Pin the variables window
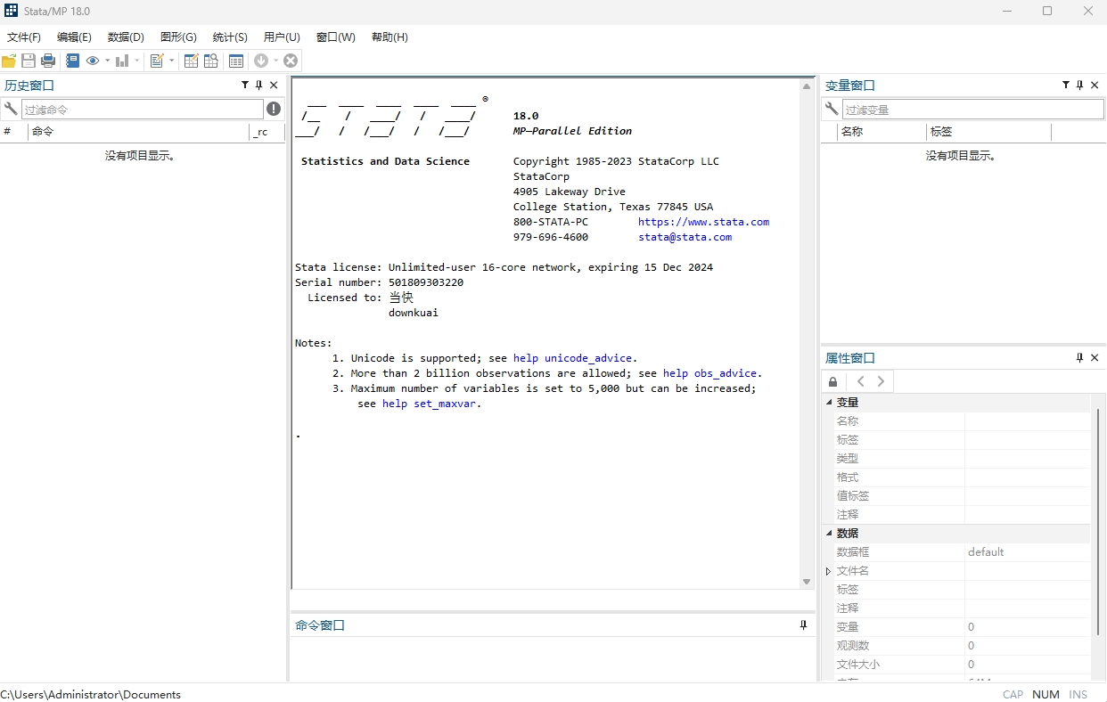 click(x=1080, y=86)
